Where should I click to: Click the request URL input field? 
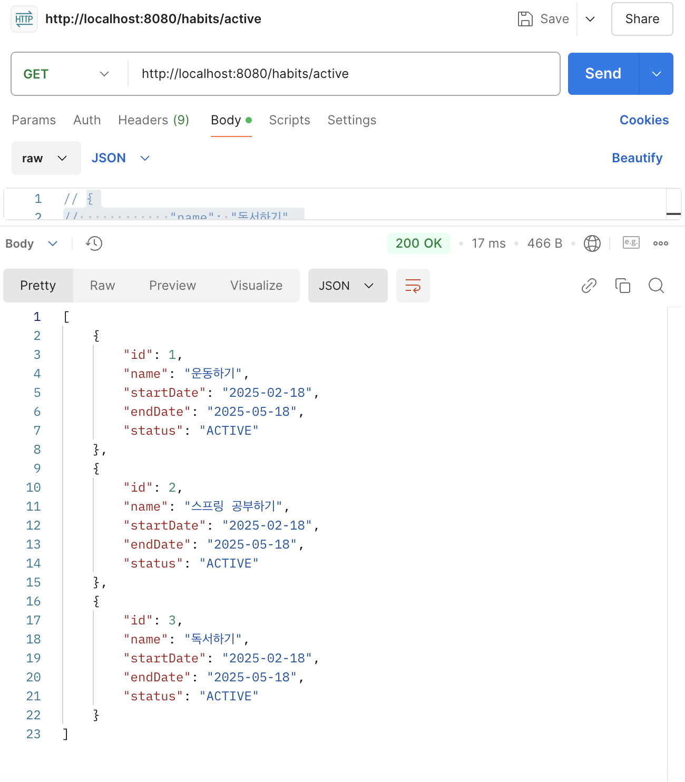pyautogui.click(x=344, y=74)
